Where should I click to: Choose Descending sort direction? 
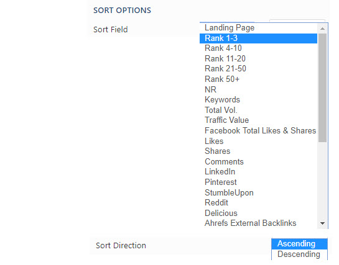click(x=299, y=254)
